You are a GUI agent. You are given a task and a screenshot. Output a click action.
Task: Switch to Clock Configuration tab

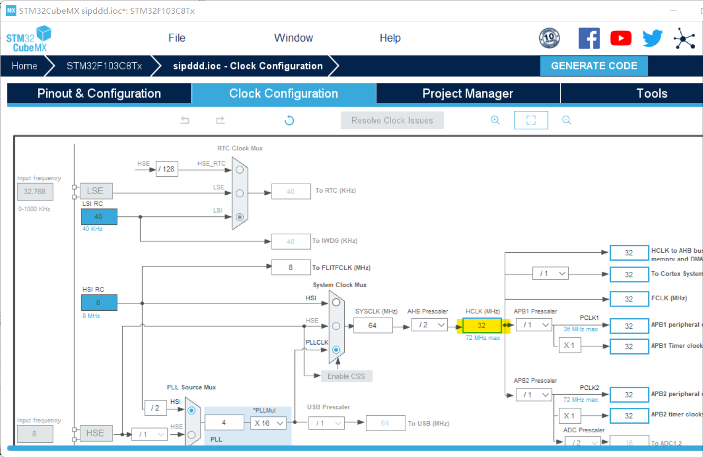(x=284, y=93)
